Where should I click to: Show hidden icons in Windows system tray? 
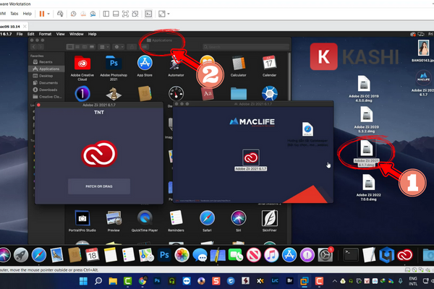click(335, 281)
